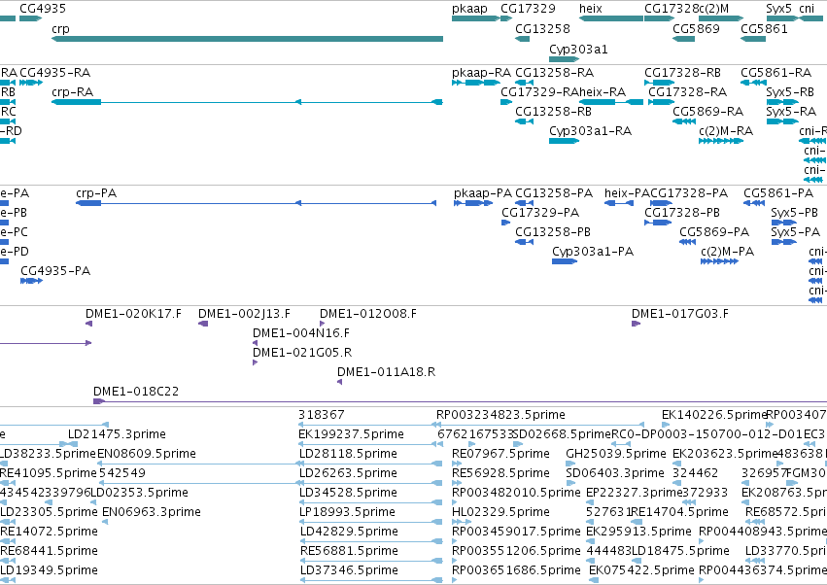Click the DME1-020K17.F BAC end marker

click(88, 324)
